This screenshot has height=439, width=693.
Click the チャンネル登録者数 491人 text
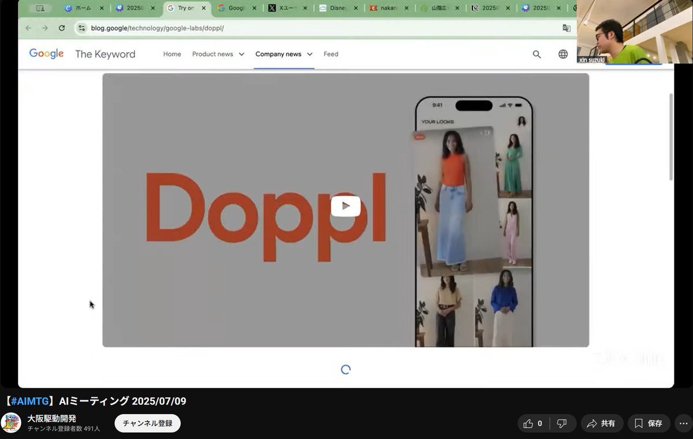pyautogui.click(x=64, y=429)
